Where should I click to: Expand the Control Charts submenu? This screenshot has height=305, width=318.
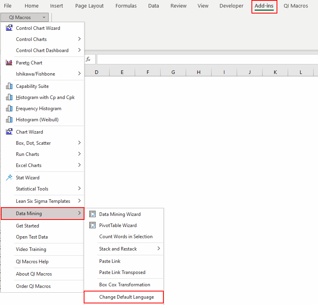(x=43, y=39)
